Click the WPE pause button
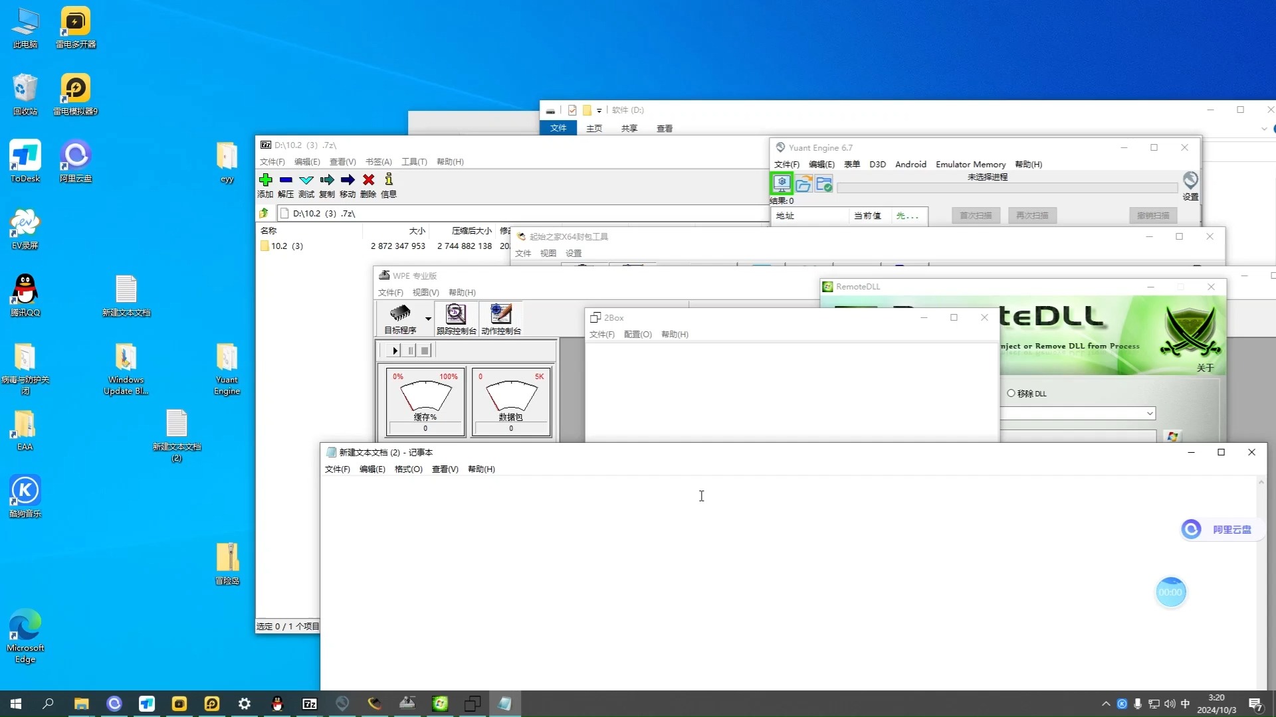 (410, 351)
